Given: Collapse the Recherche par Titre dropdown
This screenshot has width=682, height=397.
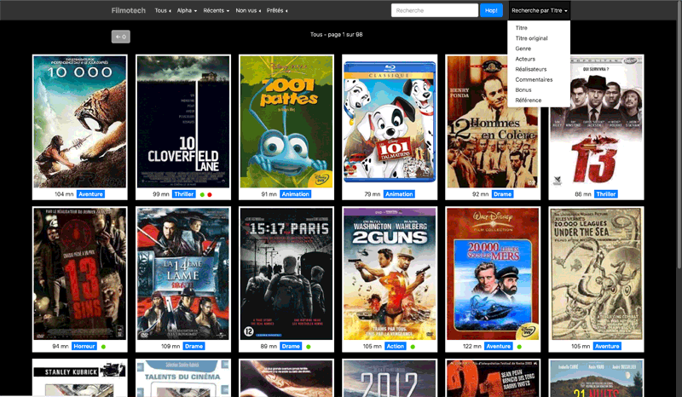Looking at the screenshot, I should (540, 10).
